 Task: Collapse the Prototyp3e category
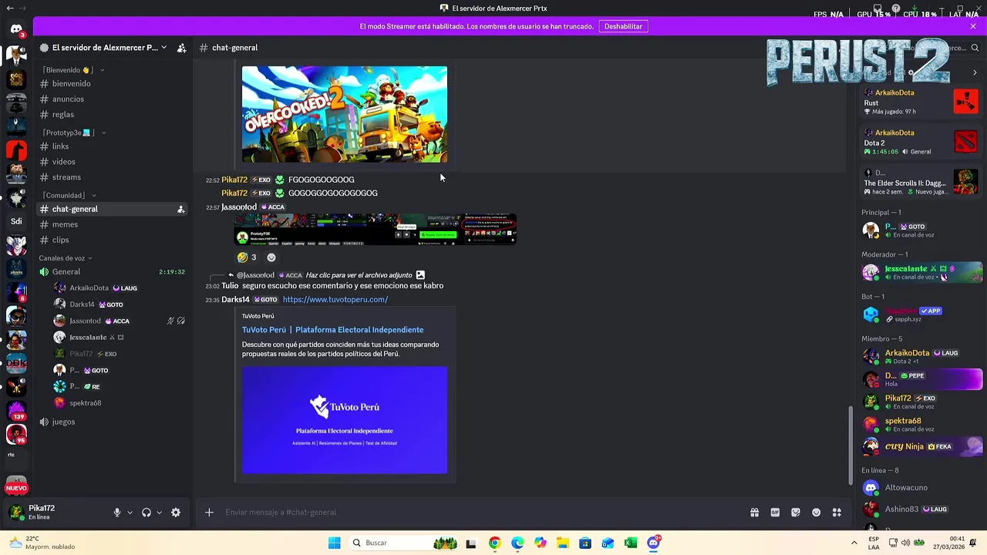74,133
